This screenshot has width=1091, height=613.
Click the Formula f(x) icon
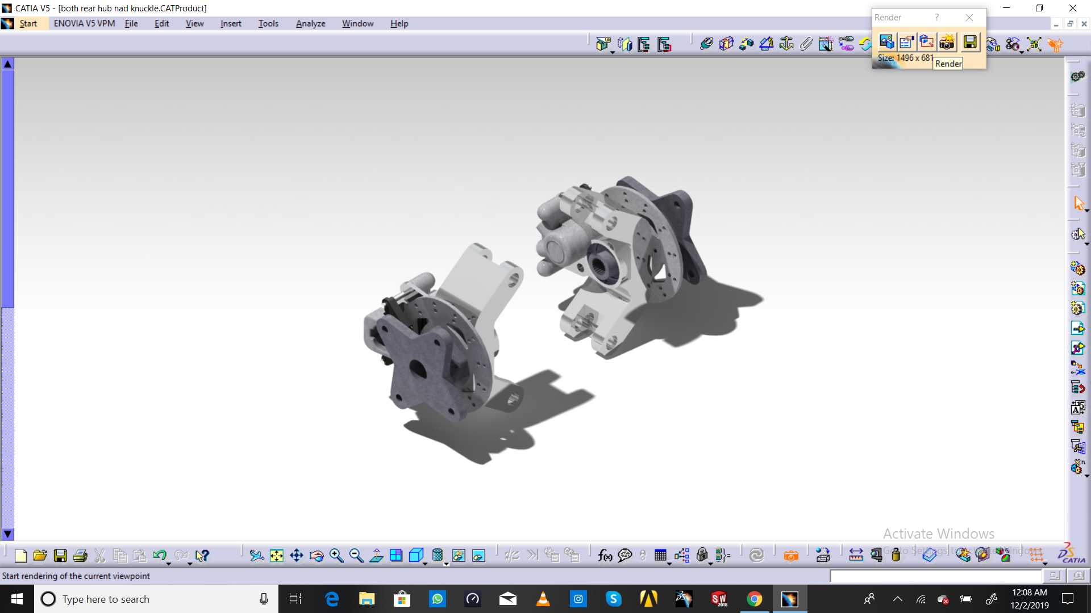605,555
